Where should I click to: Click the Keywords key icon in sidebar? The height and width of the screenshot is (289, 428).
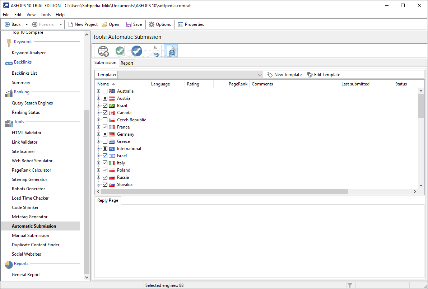coord(9,43)
